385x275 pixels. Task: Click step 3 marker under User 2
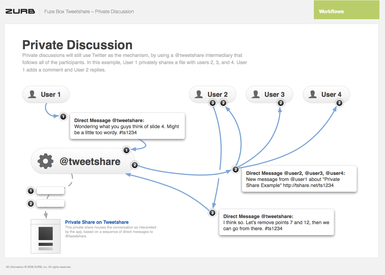[213, 103]
